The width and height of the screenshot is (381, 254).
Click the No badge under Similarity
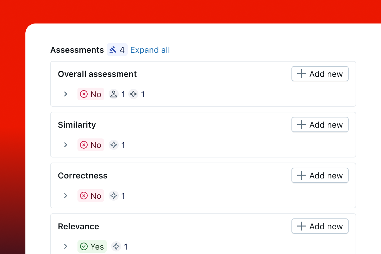pyautogui.click(x=90, y=145)
